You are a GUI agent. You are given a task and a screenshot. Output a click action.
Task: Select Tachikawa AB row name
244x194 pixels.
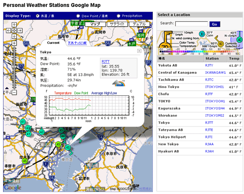(171, 80)
